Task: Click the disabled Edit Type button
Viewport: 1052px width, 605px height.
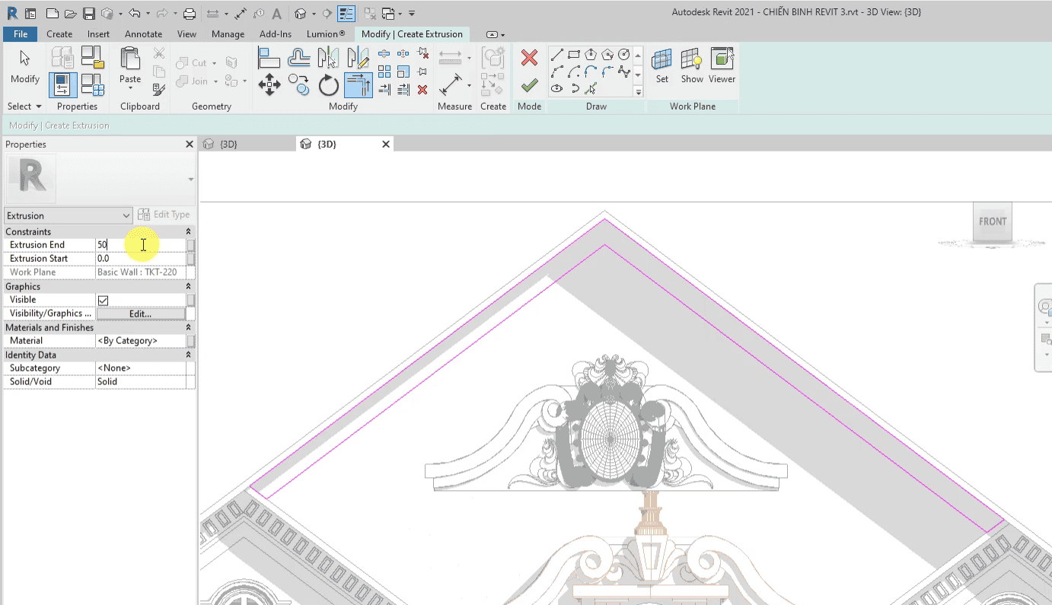Action: [x=164, y=215]
